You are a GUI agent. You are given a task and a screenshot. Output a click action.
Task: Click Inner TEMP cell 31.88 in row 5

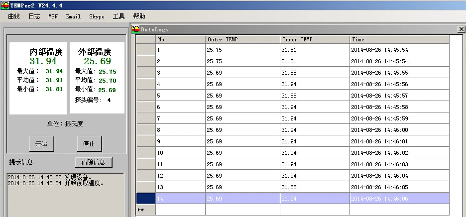pyautogui.click(x=315, y=96)
